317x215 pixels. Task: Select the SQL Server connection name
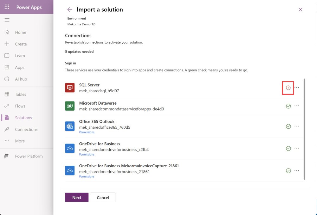click(x=89, y=85)
